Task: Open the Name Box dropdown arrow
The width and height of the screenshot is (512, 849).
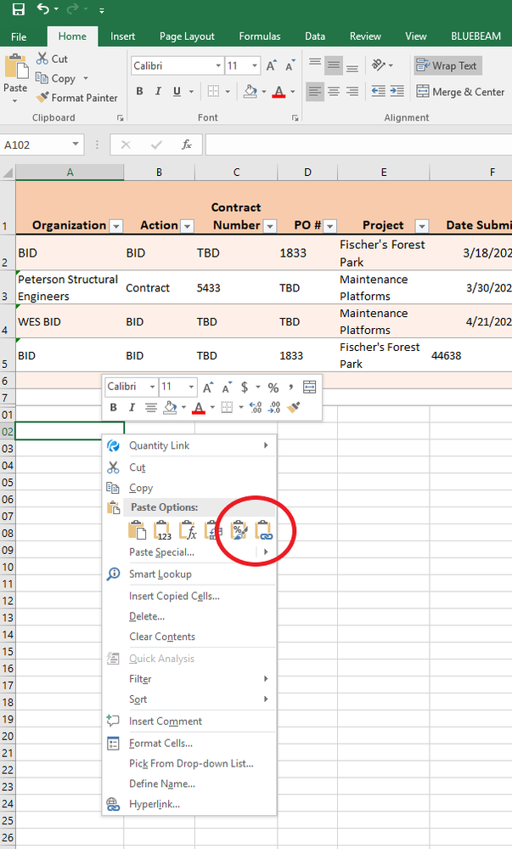Action: click(x=76, y=144)
